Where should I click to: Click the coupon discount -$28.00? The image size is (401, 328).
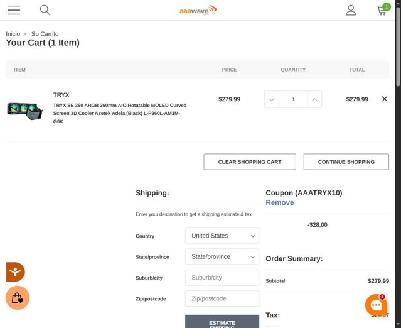tap(317, 225)
